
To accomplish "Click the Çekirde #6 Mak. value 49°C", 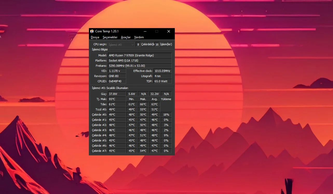I will click(143, 146).
